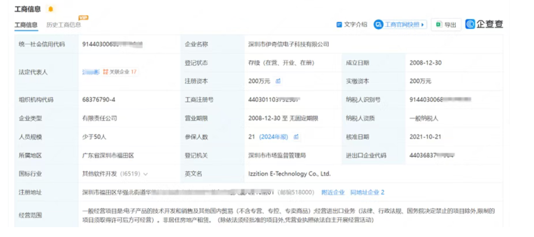Image resolution: width=534 pixels, height=237 pixels.
Task: Switch to the 工商信息 tab
Action: 26,25
